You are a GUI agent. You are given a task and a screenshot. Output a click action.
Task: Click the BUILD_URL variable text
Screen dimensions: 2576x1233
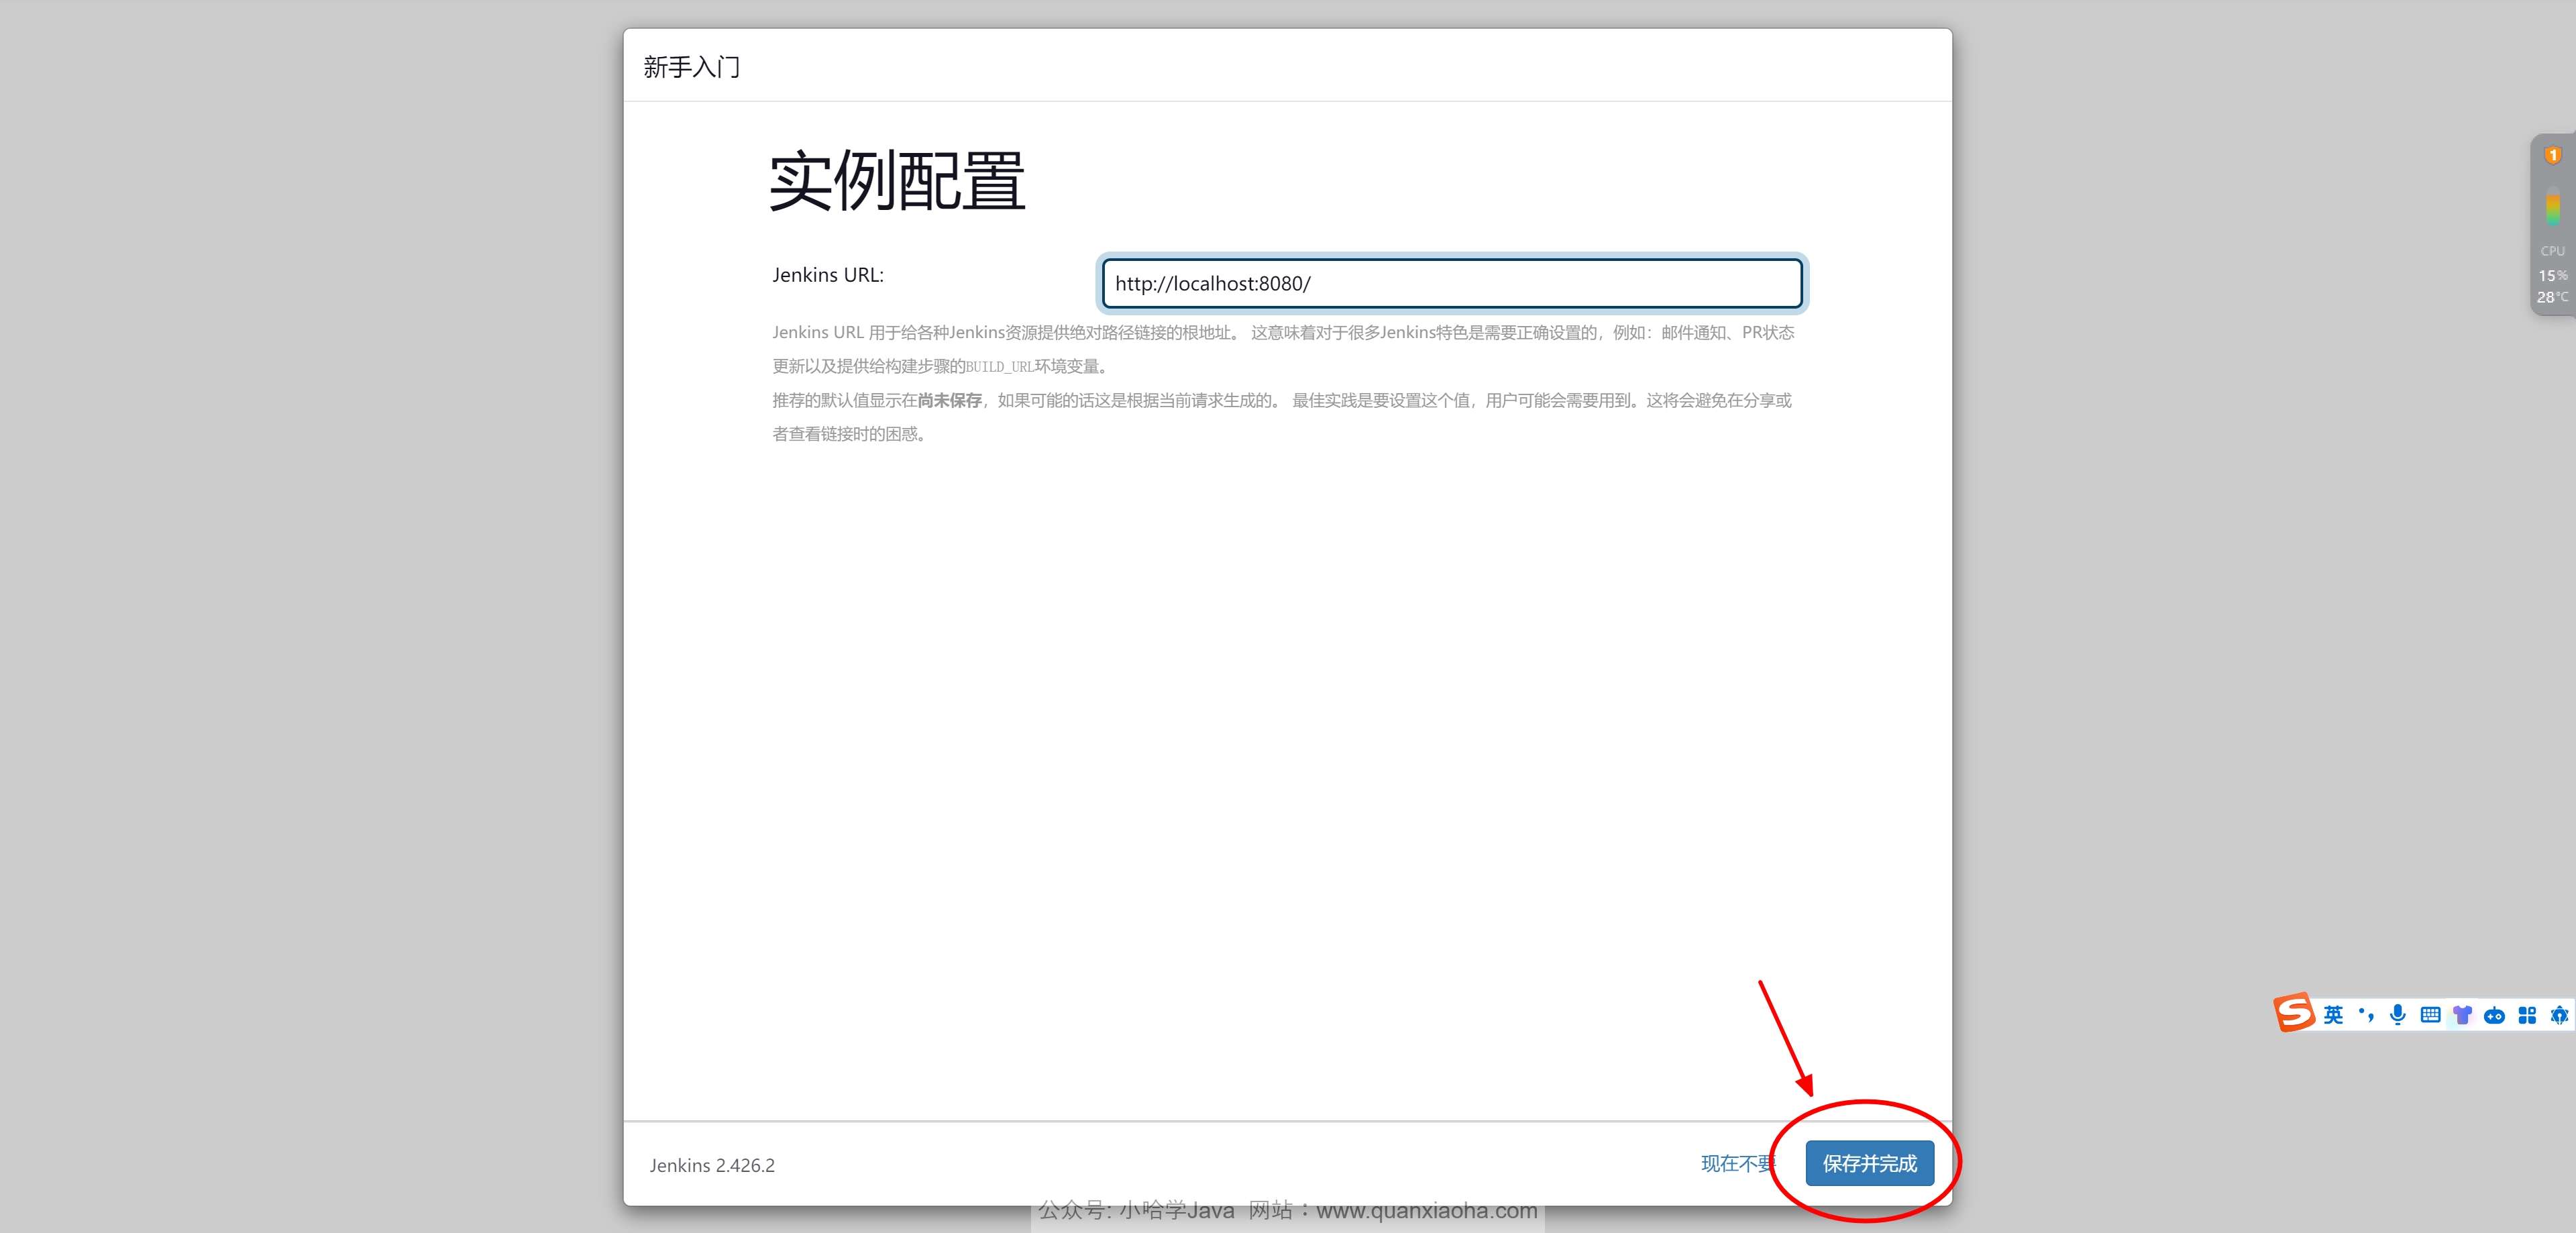999,367
